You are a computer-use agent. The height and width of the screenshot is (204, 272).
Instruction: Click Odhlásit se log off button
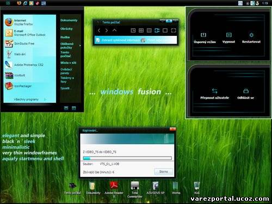(x=246, y=94)
